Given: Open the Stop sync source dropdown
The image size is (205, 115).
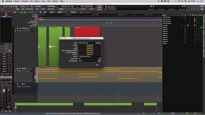Looking at the screenshot, I should tap(17, 9).
